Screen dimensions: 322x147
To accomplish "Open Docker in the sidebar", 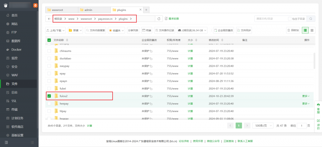I will click(x=16, y=50).
